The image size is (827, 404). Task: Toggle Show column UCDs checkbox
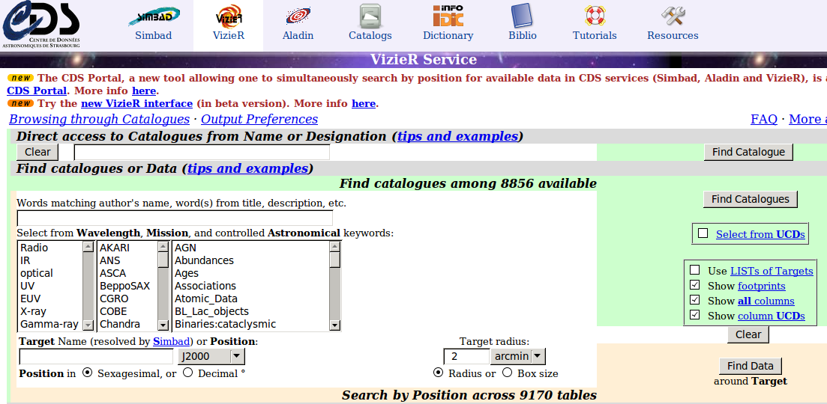[x=694, y=315]
